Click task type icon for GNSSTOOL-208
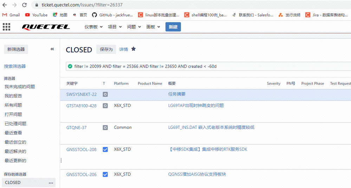The image size is (351, 188). (105, 149)
